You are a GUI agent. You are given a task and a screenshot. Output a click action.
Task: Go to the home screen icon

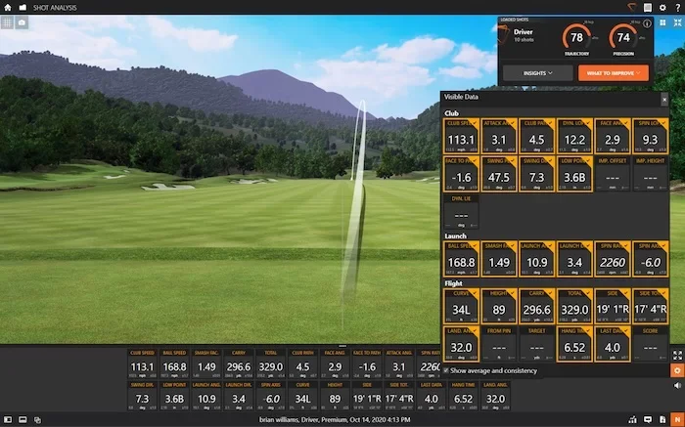point(8,8)
